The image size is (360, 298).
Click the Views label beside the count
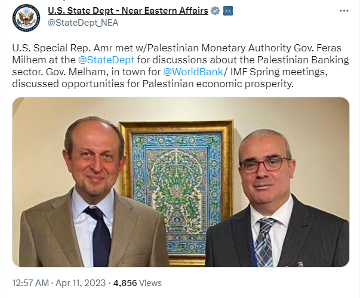click(150, 282)
